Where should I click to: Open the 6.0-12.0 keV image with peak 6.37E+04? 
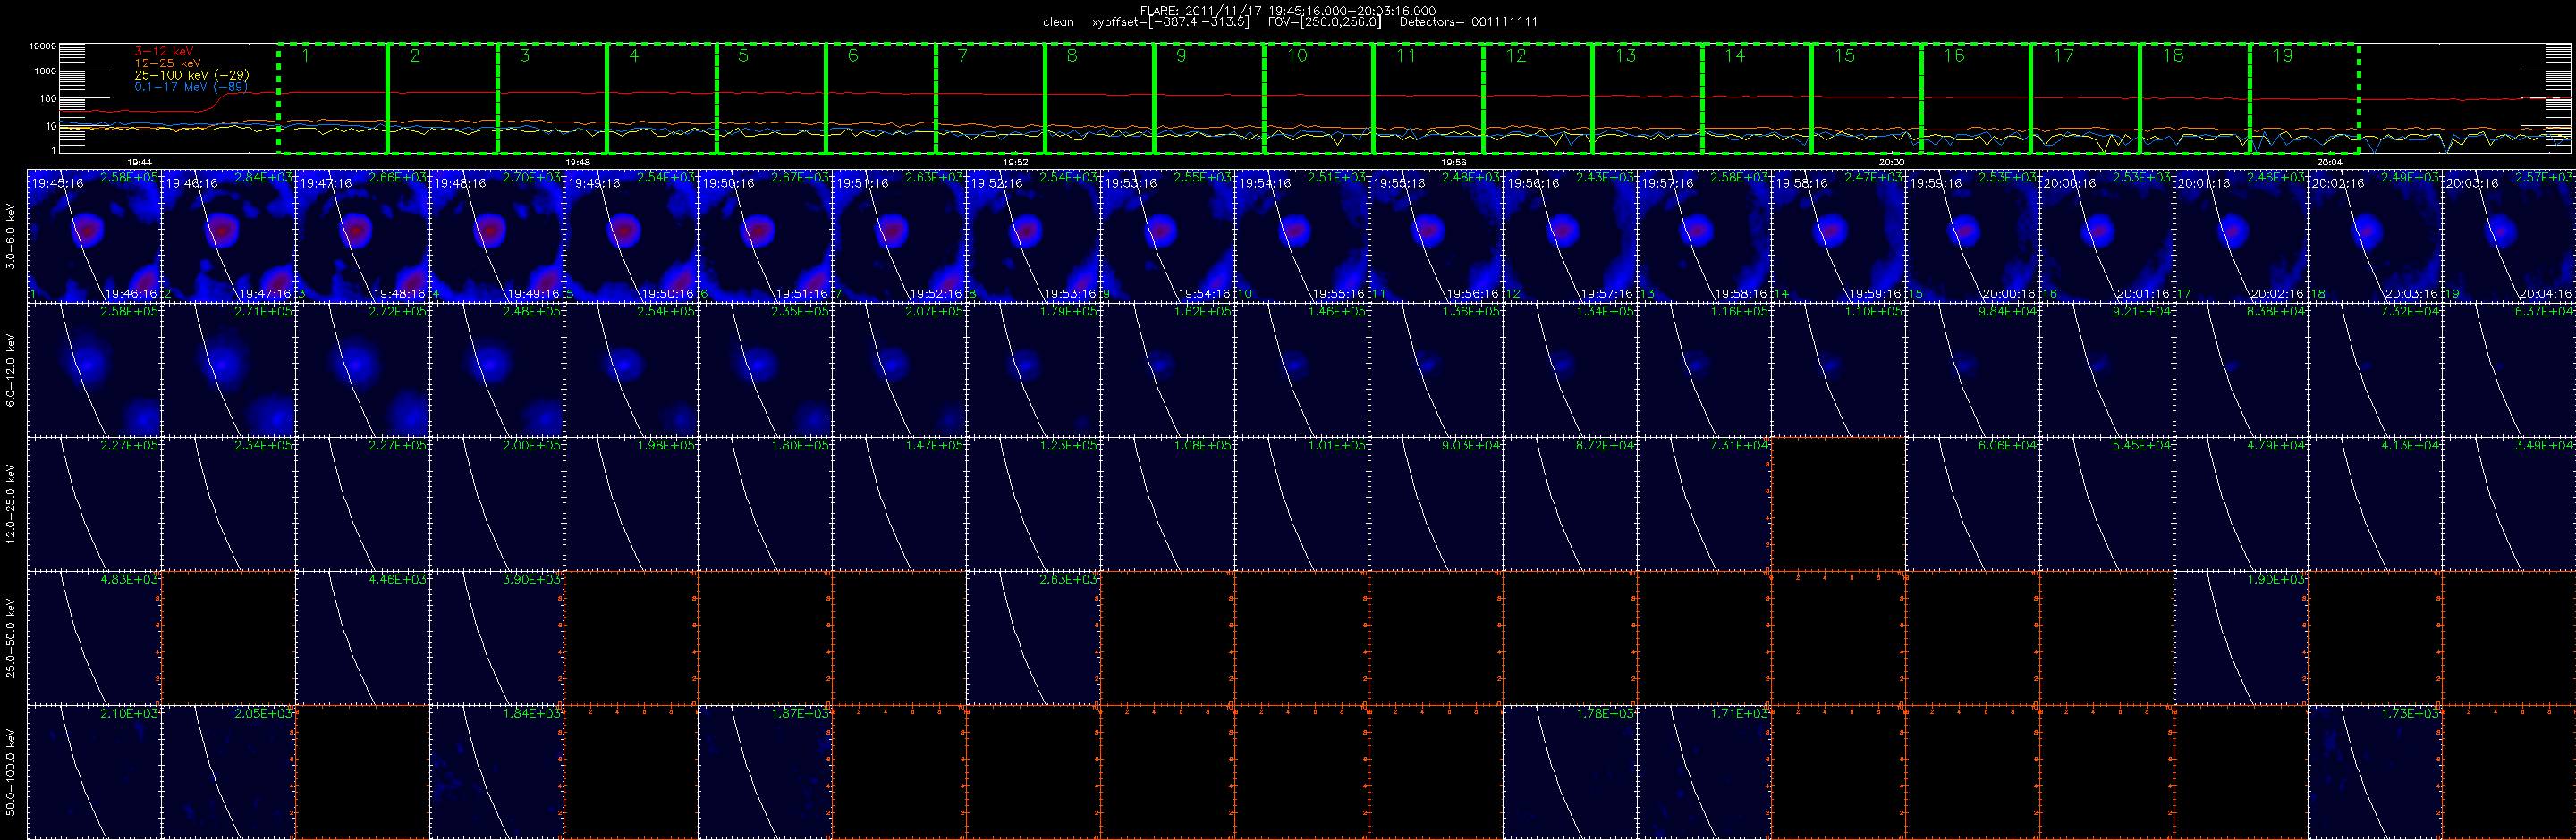pos(2509,370)
